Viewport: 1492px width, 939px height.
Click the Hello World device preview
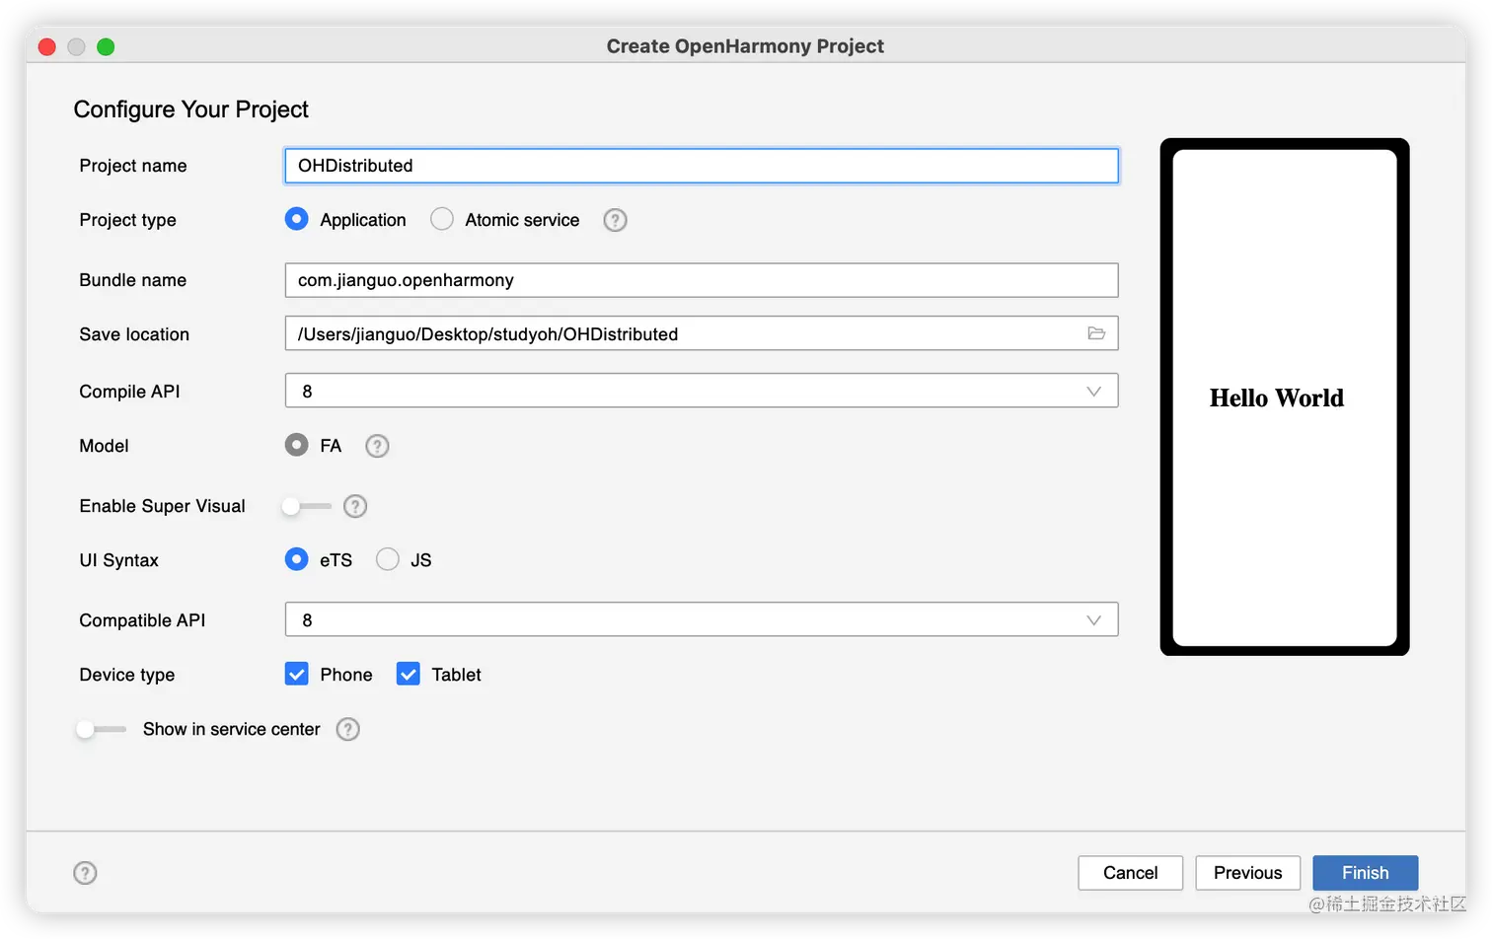[1285, 397]
